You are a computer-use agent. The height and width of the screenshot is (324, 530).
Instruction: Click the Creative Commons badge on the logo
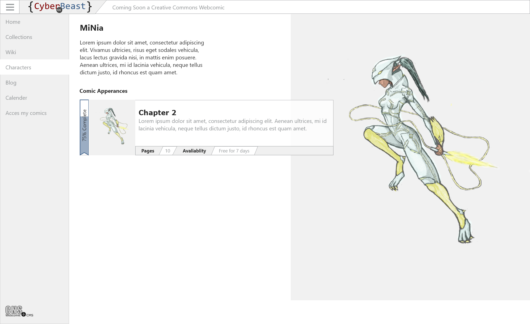pyautogui.click(x=59, y=9)
